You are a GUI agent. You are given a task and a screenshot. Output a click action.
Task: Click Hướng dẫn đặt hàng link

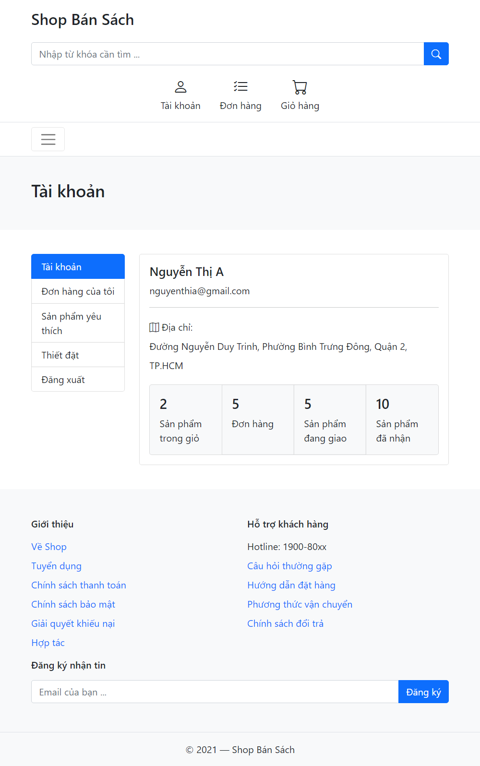click(291, 585)
